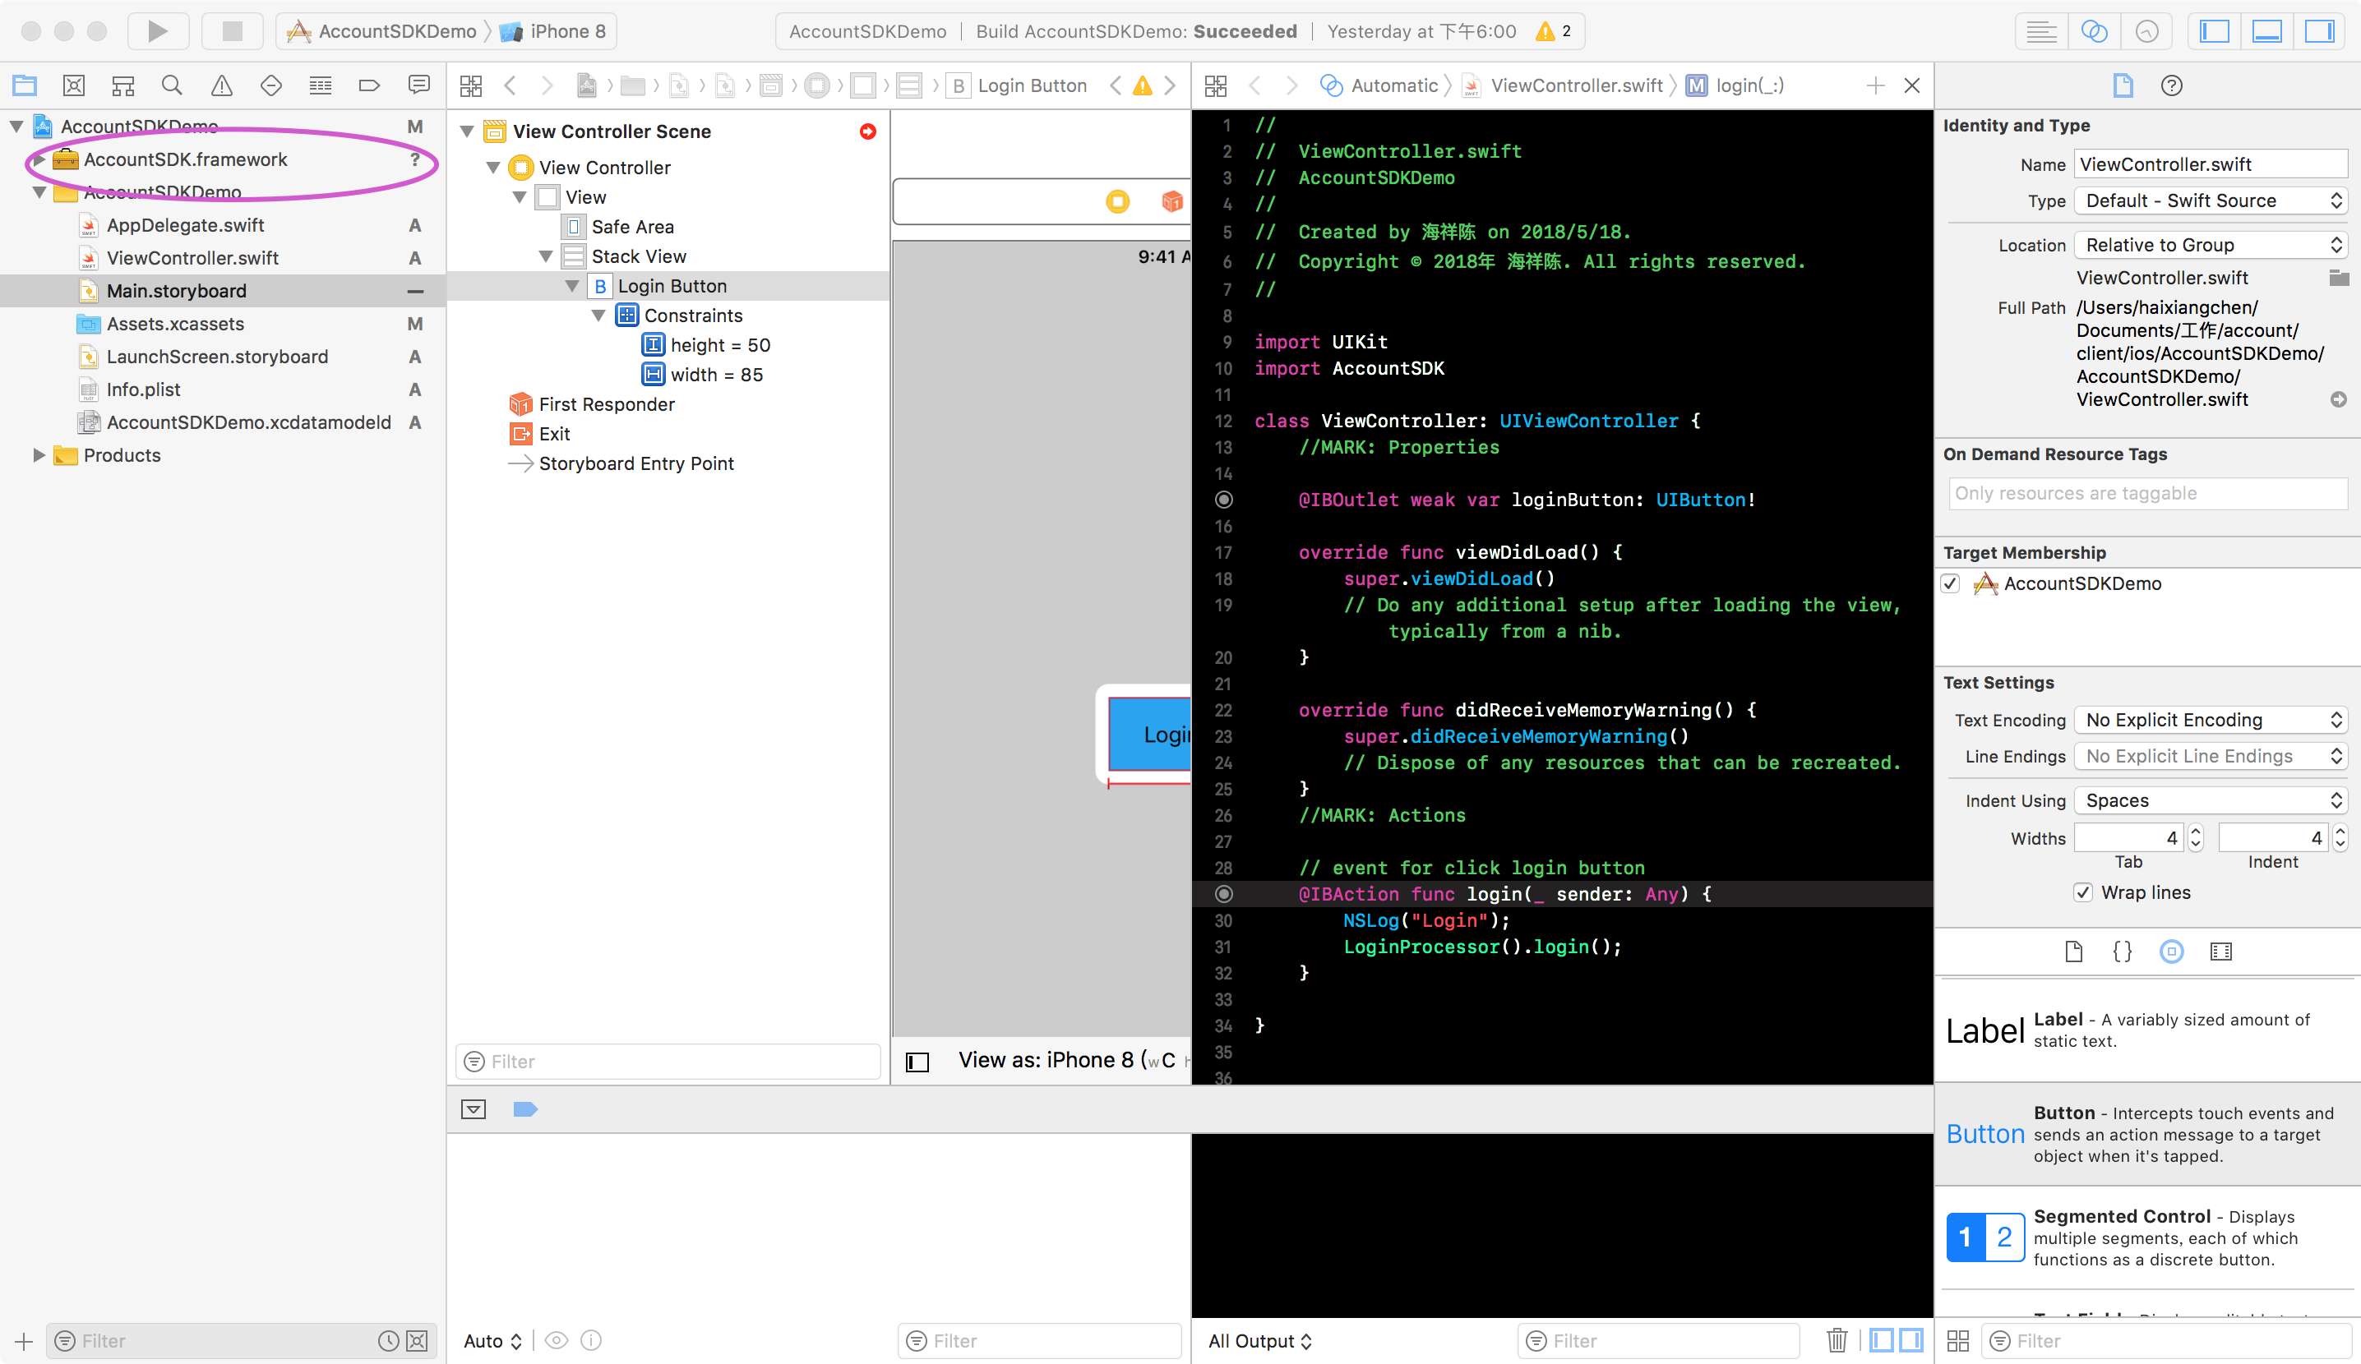Collapse the Stack View outline item

coord(545,256)
